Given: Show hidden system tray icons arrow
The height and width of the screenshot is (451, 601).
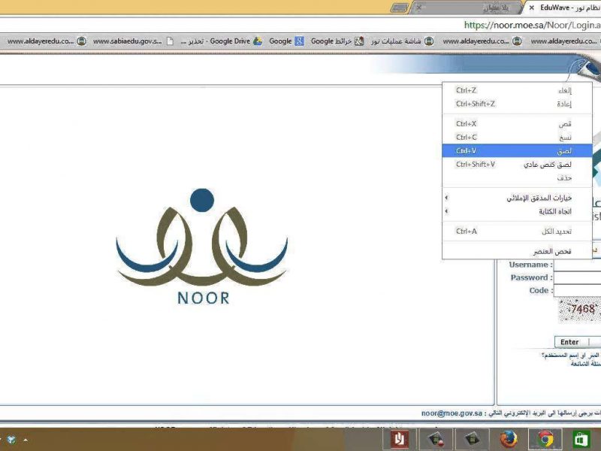Looking at the screenshot, I should pyautogui.click(x=26, y=440).
